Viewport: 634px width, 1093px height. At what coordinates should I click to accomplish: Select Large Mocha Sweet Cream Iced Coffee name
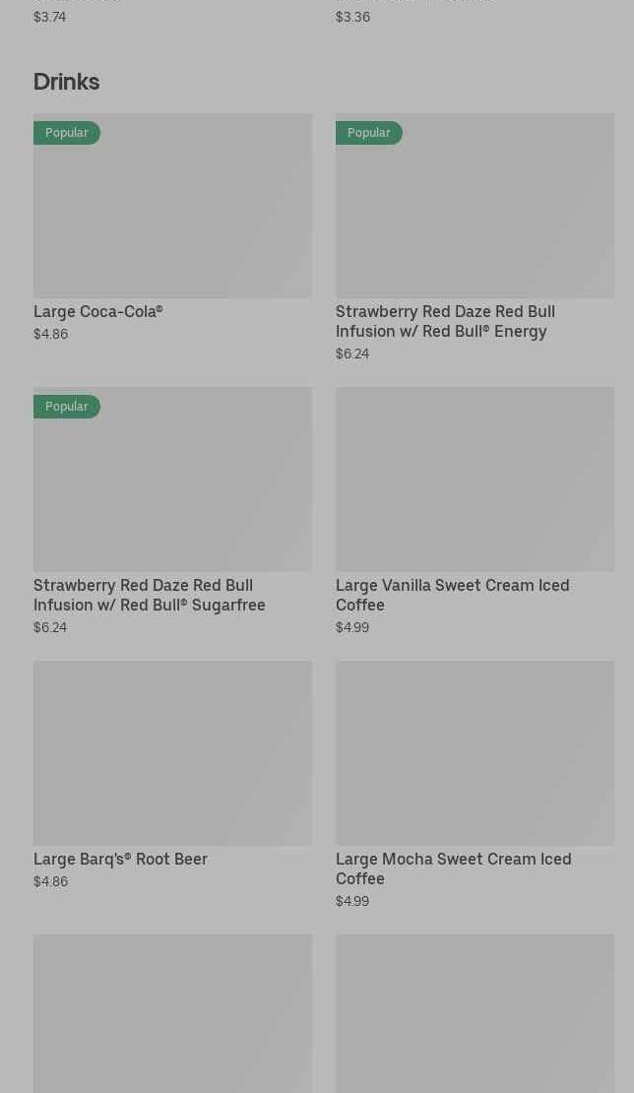pyautogui.click(x=453, y=868)
